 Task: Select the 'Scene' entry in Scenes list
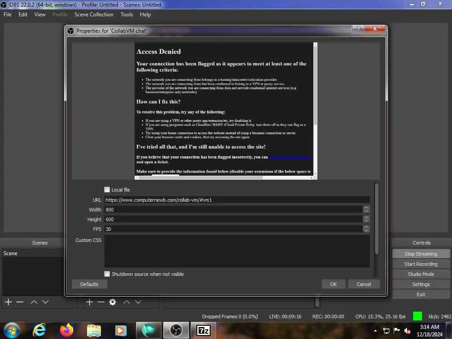click(33, 253)
